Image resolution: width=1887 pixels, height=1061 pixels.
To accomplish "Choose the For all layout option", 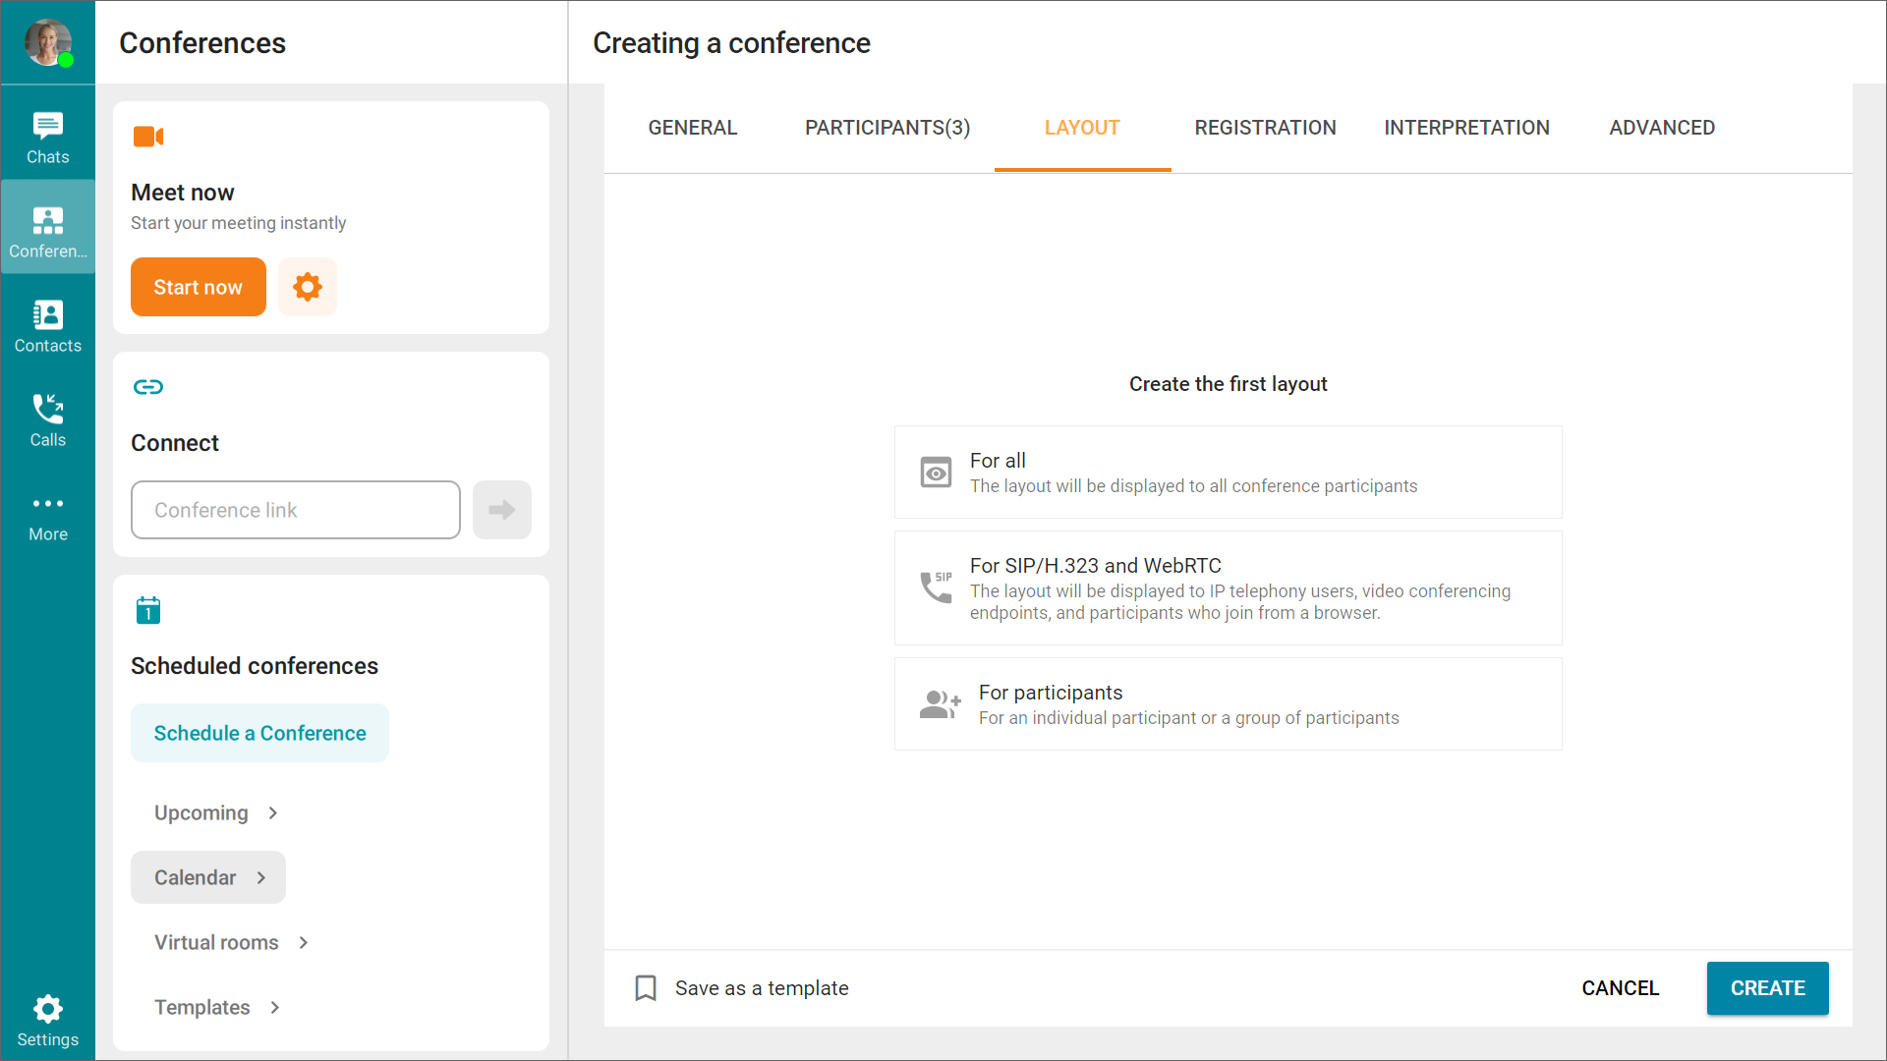I will coord(1229,473).
